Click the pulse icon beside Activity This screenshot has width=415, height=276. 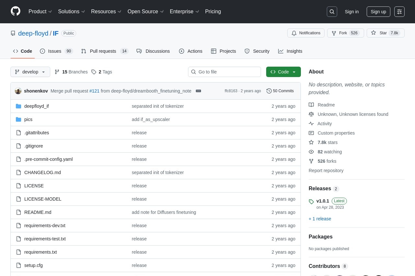click(311, 124)
